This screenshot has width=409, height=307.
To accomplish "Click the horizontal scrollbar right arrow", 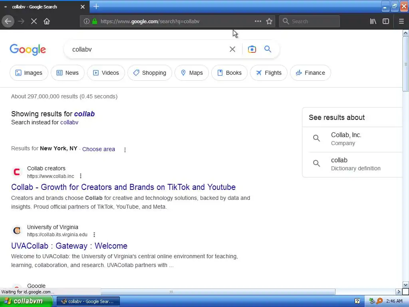I will point(399,291).
